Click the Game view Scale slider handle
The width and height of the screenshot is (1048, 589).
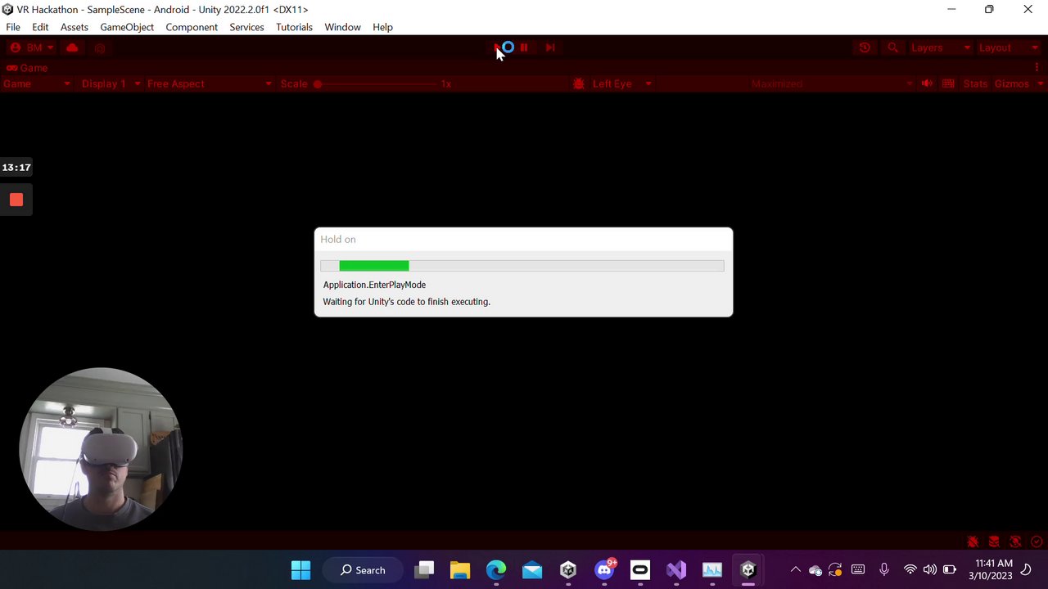click(318, 83)
